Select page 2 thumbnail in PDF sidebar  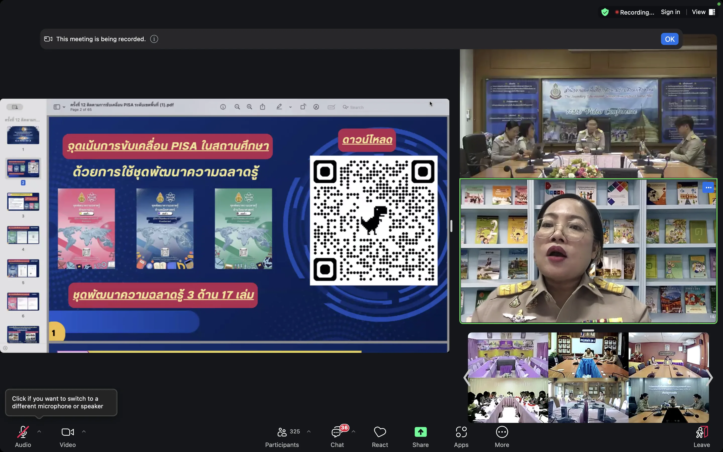click(23, 168)
